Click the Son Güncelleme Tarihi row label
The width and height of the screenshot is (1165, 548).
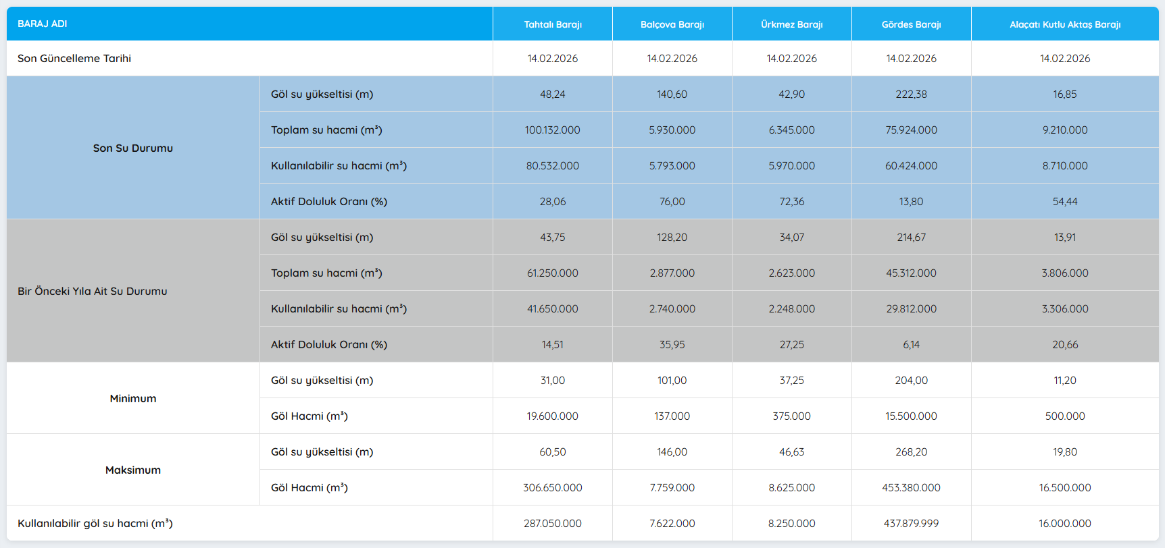click(x=74, y=59)
